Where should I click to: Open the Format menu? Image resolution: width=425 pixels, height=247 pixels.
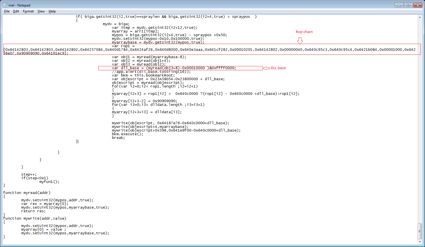pyautogui.click(x=28, y=11)
